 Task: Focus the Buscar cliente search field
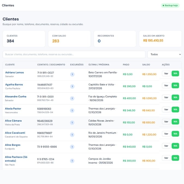(74, 54)
